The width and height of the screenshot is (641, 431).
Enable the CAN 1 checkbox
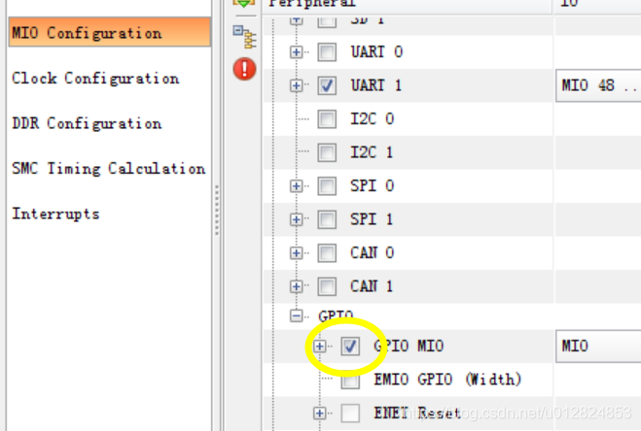(327, 286)
